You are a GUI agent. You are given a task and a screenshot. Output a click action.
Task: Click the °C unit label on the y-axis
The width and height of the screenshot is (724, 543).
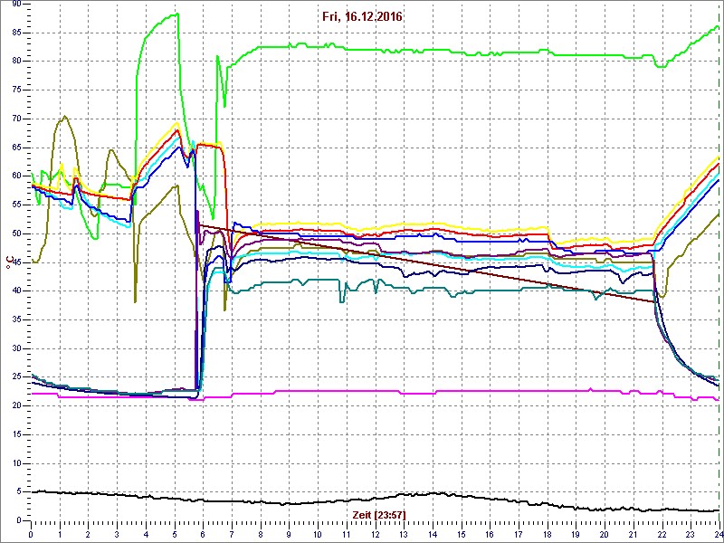tap(10, 262)
